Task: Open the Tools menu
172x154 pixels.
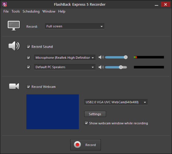Action: 16,11
